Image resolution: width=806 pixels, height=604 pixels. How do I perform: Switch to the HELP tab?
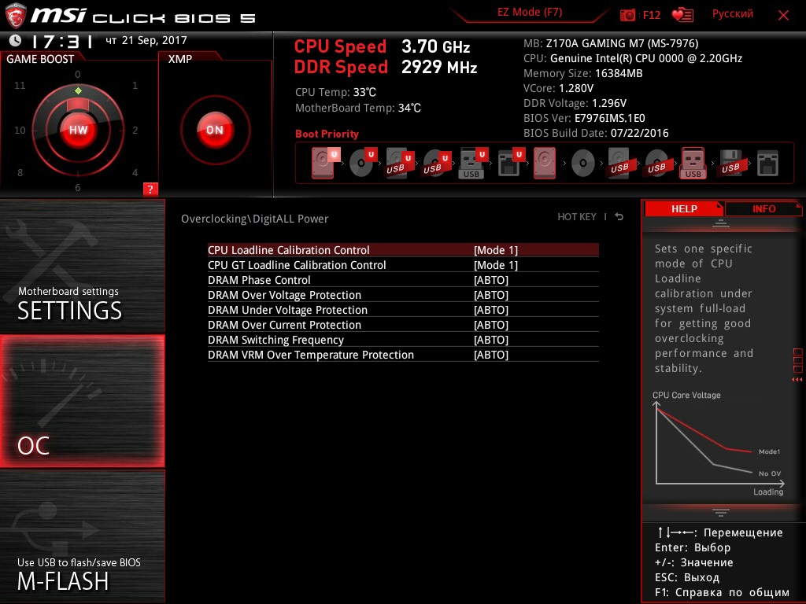(x=684, y=208)
